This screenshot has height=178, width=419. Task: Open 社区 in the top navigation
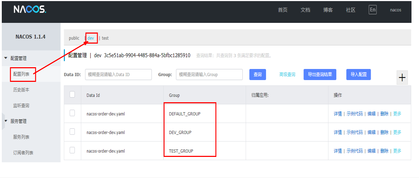click(x=351, y=10)
